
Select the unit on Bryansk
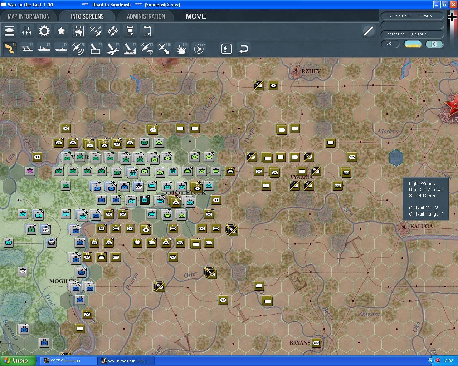[x=316, y=343]
